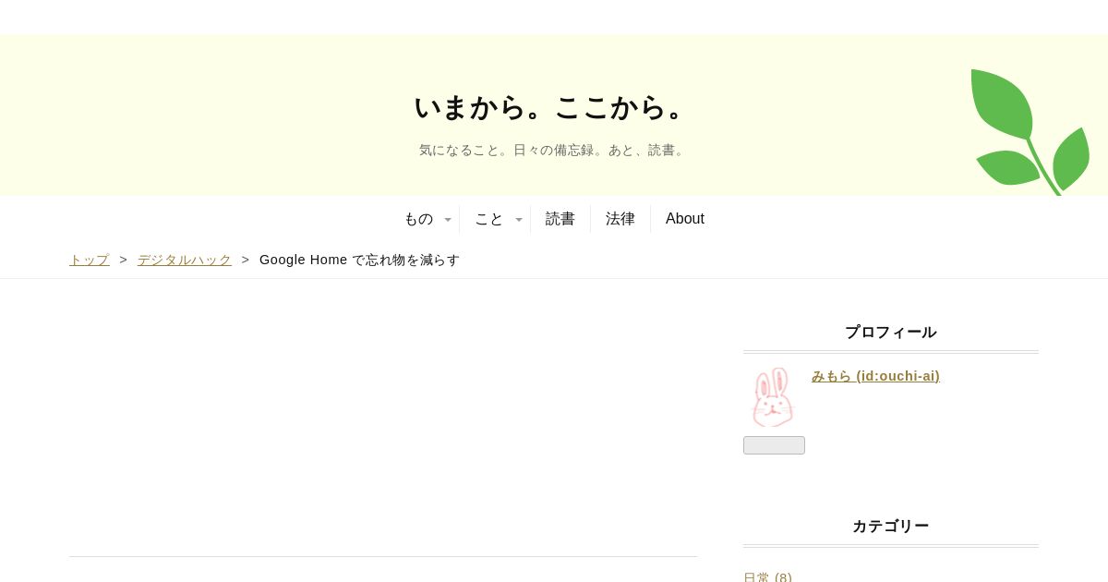1108x582 pixels.
Task: Click the カテゴリー heading
Action: click(891, 527)
